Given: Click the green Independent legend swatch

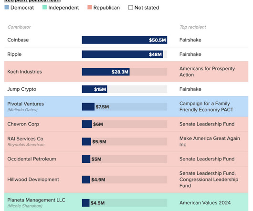Looking at the screenshot, I should pos(44,7).
